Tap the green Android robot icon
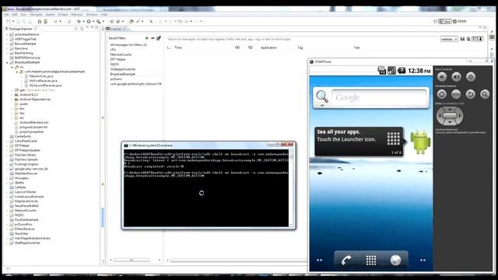This screenshot has width=498, height=280. [x=420, y=142]
